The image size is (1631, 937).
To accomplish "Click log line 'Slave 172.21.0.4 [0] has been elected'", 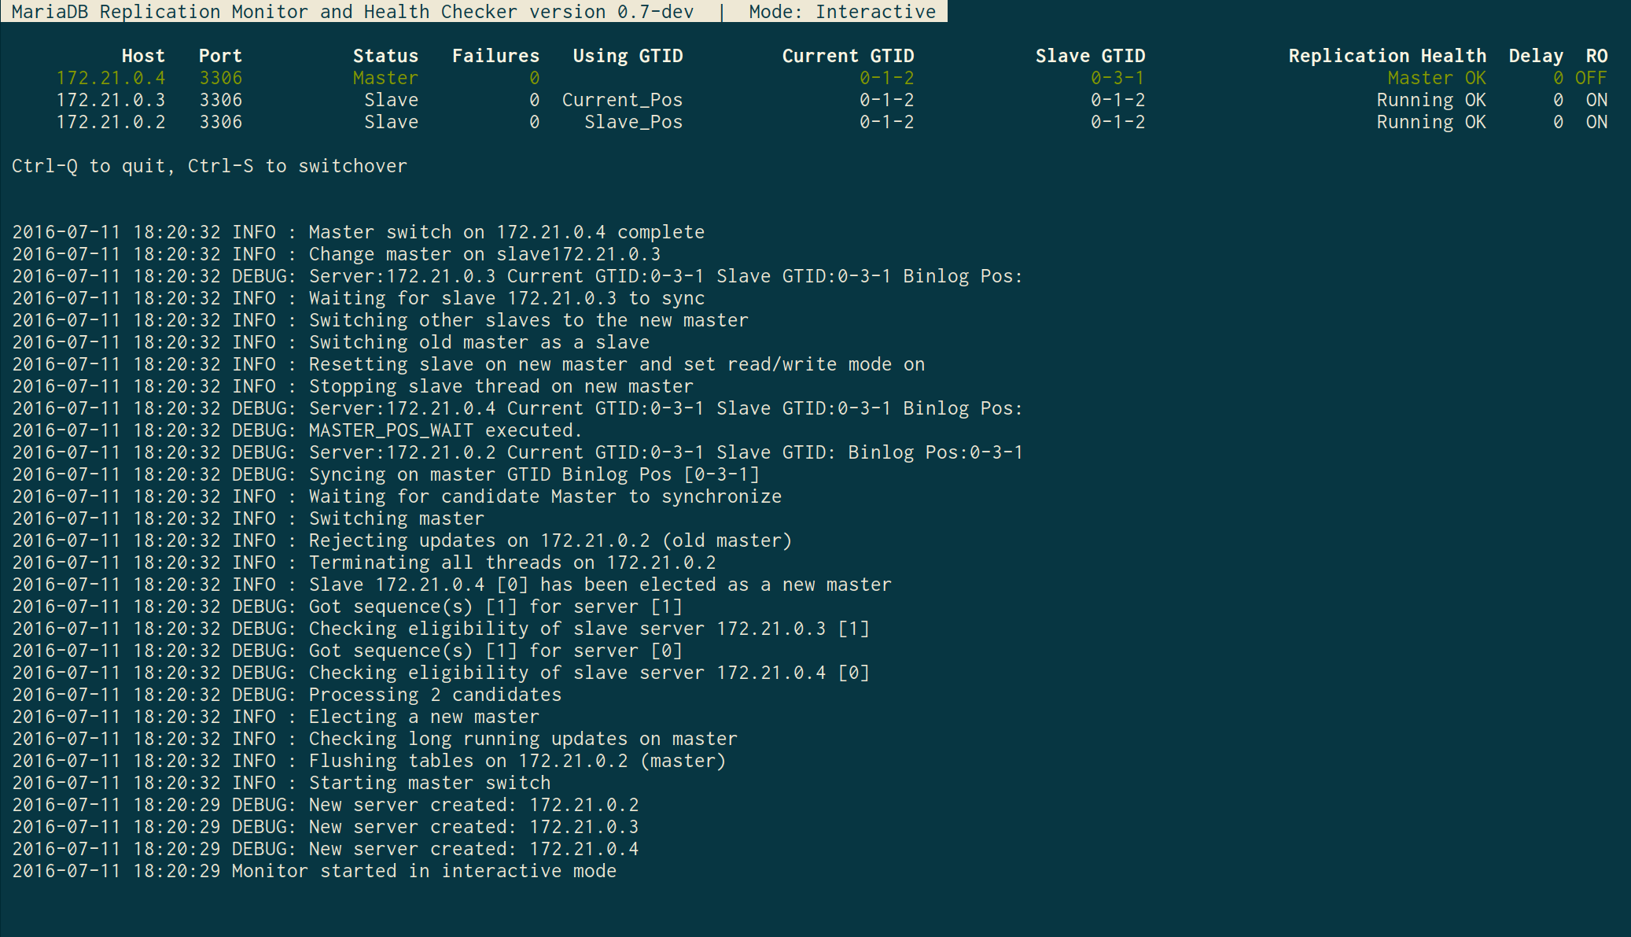I will (x=600, y=585).
